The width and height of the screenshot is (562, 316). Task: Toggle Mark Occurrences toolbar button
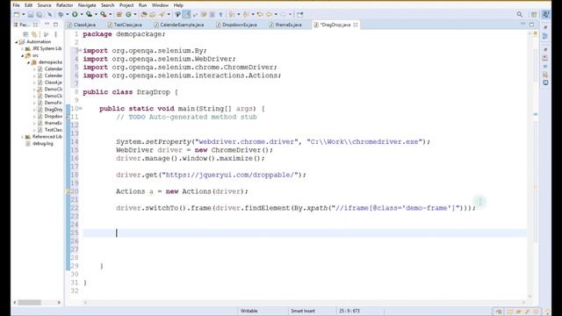pos(187,14)
